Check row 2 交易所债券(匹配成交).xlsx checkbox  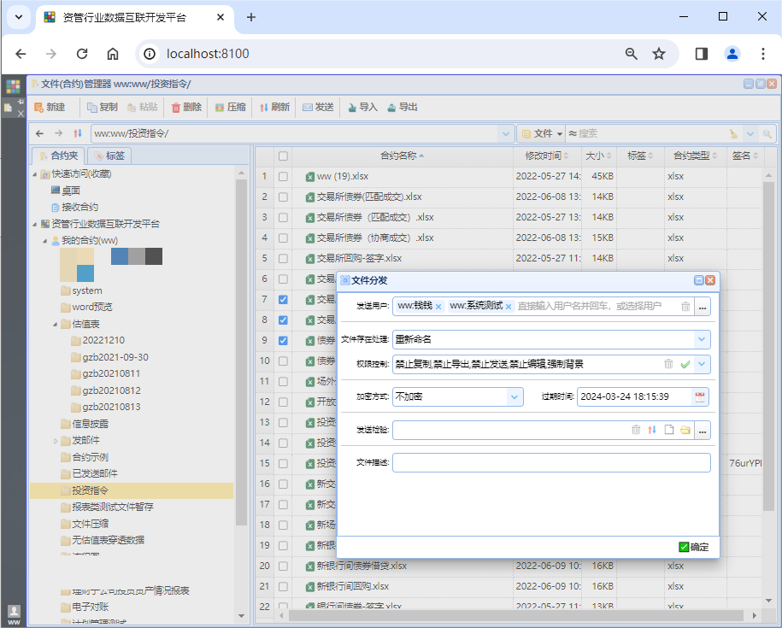click(283, 197)
